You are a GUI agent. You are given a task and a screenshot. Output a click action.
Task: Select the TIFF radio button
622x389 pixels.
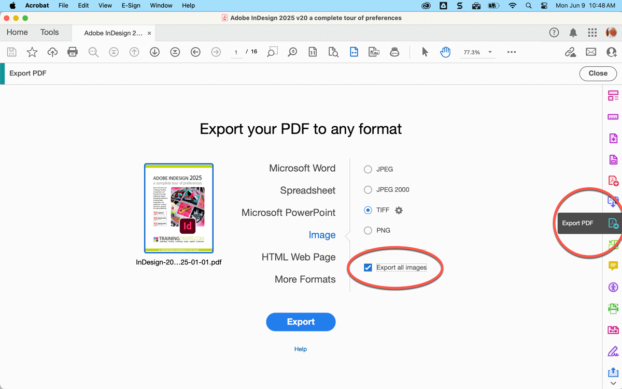[x=368, y=210]
